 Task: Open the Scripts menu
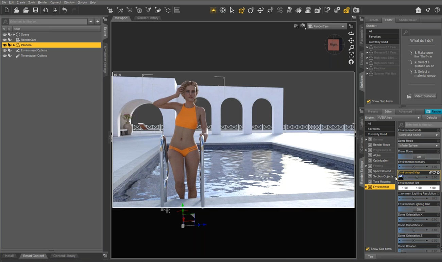click(82, 2)
